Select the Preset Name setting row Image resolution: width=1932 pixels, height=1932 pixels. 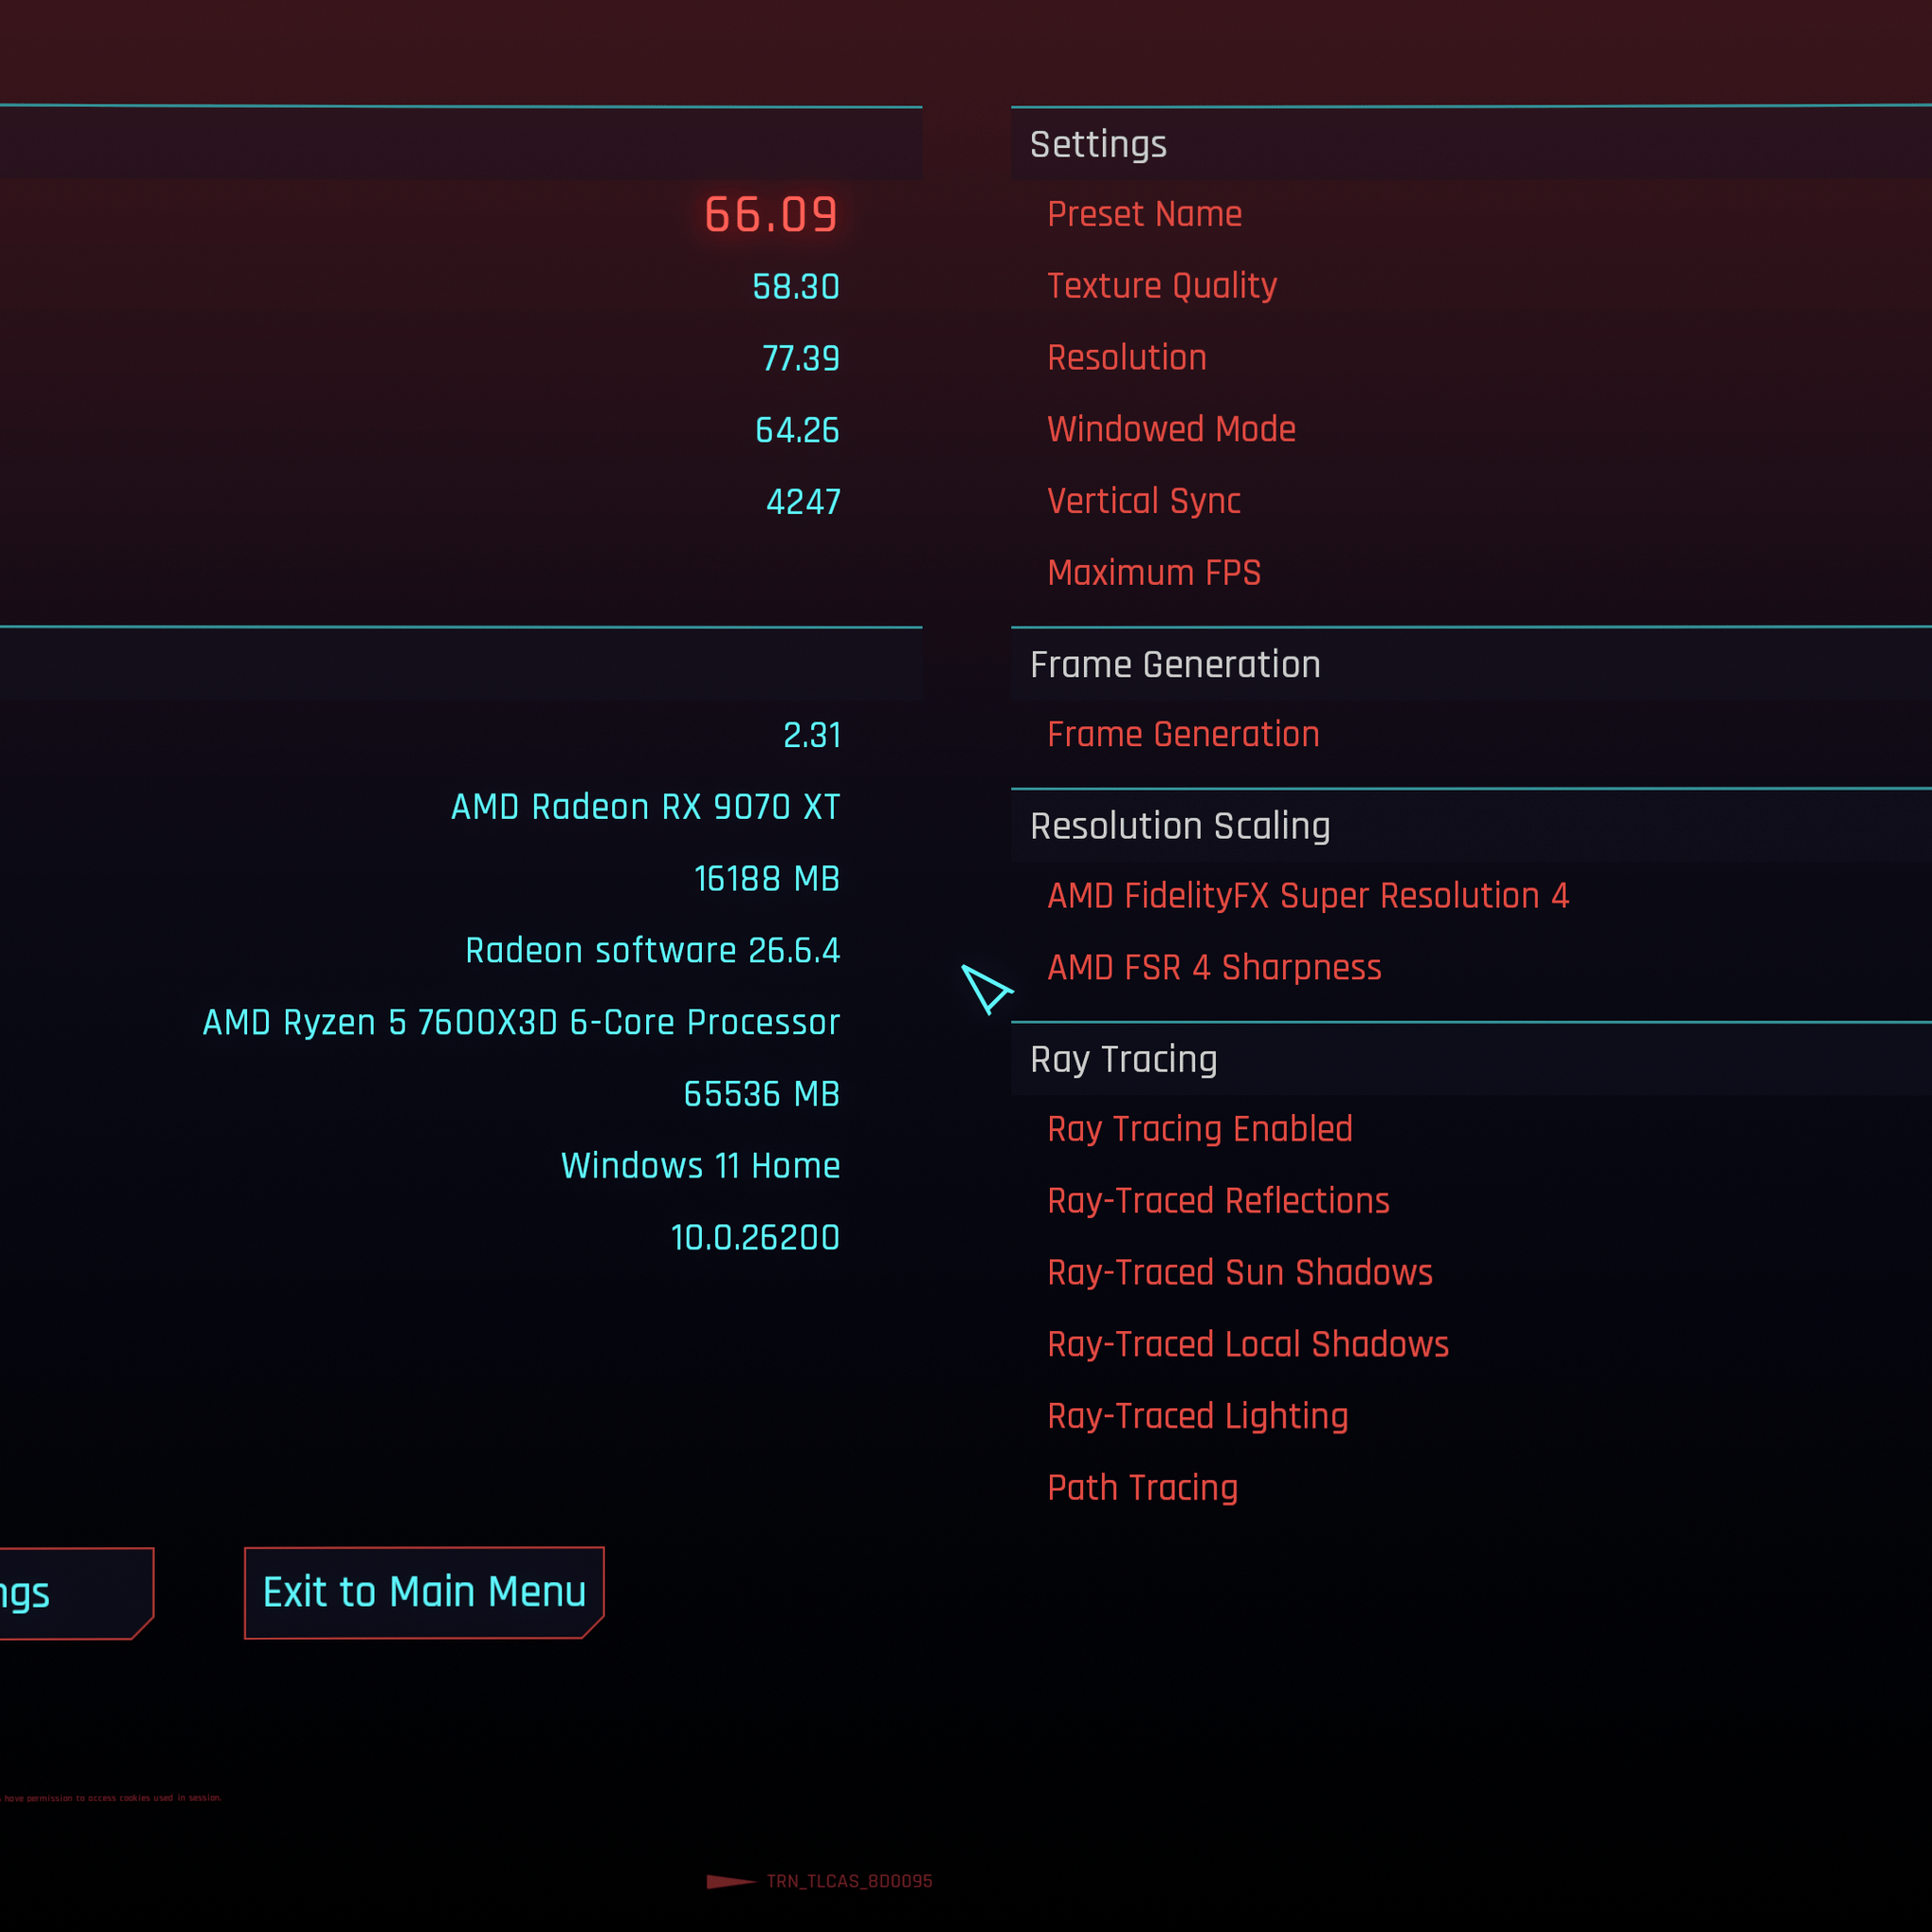[x=1471, y=214]
